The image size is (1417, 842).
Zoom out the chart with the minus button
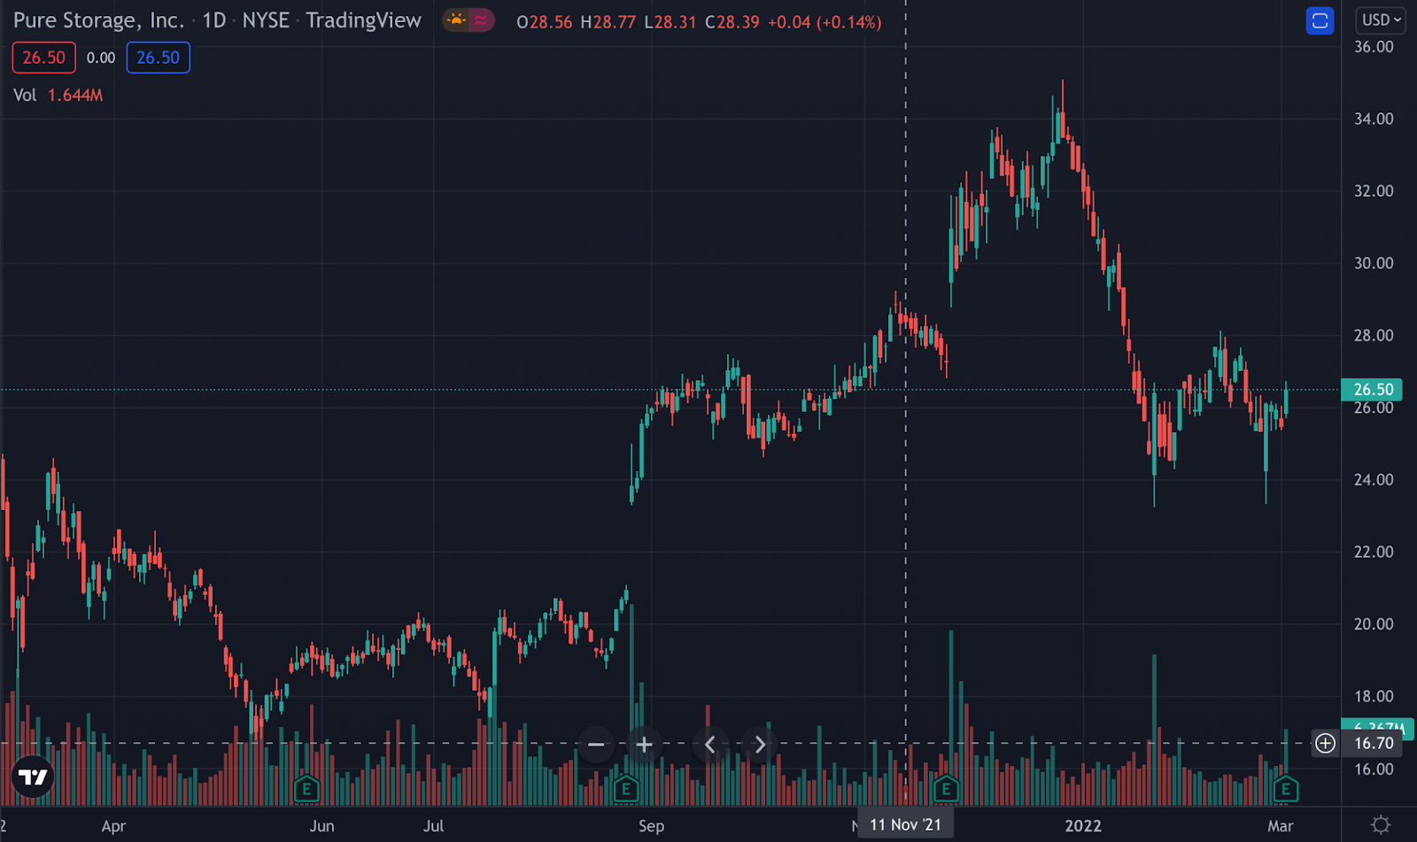tap(596, 745)
